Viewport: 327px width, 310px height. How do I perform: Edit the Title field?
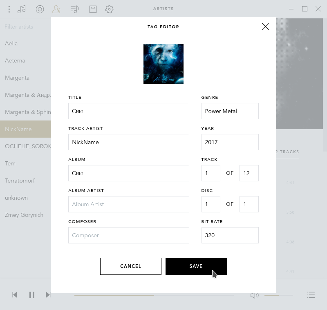(129, 111)
